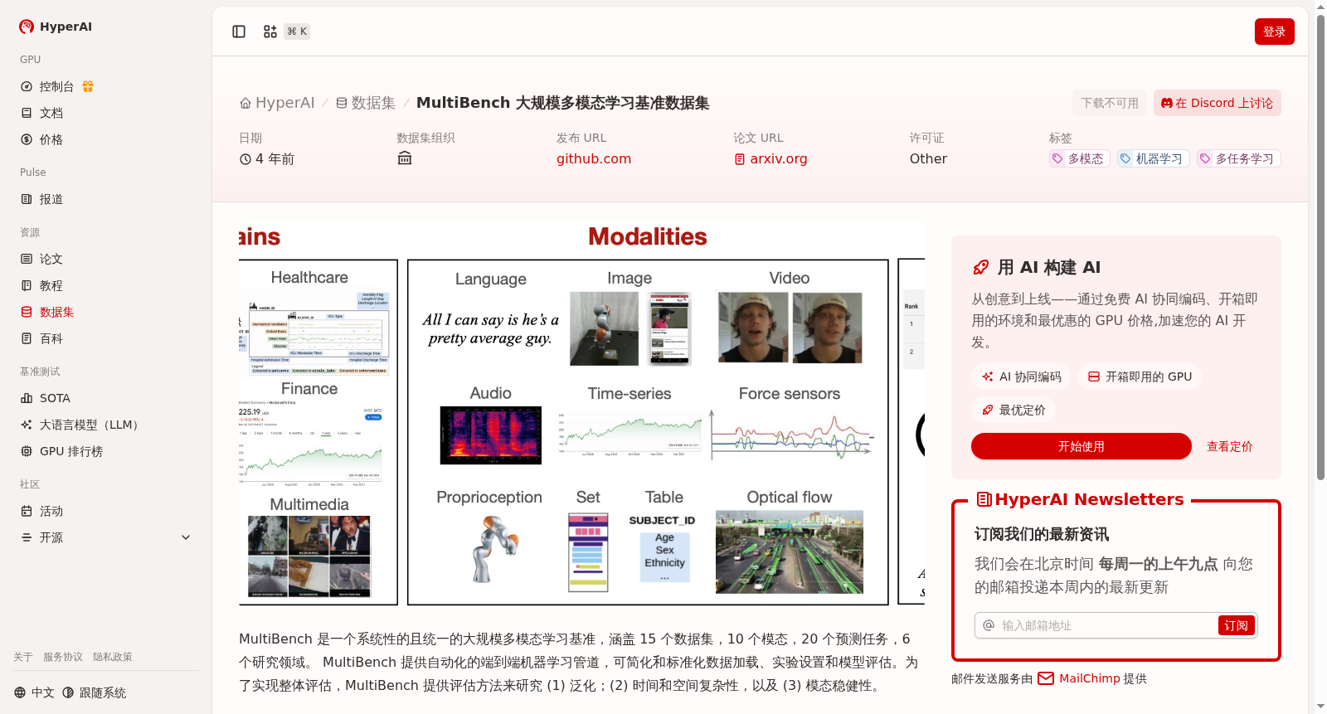Click the newsletter icon in HyperAI Newsletters

(984, 499)
